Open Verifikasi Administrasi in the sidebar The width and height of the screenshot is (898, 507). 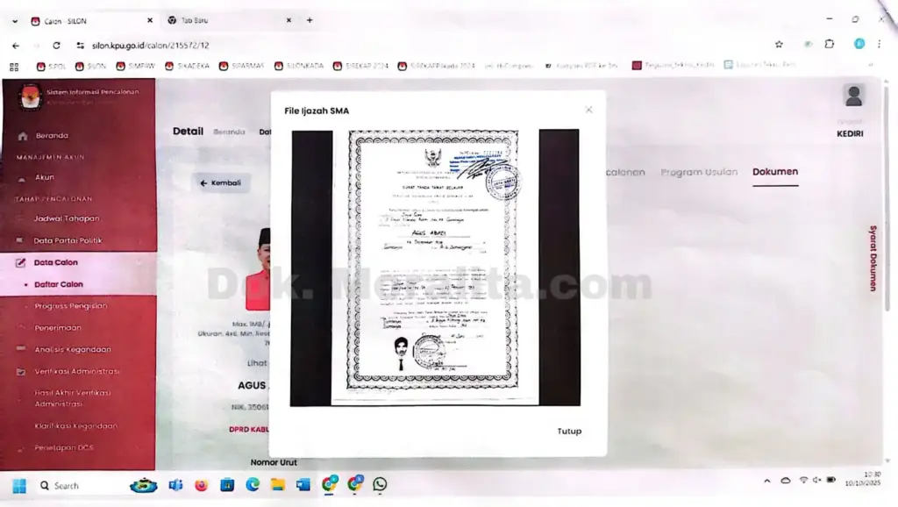(76, 371)
